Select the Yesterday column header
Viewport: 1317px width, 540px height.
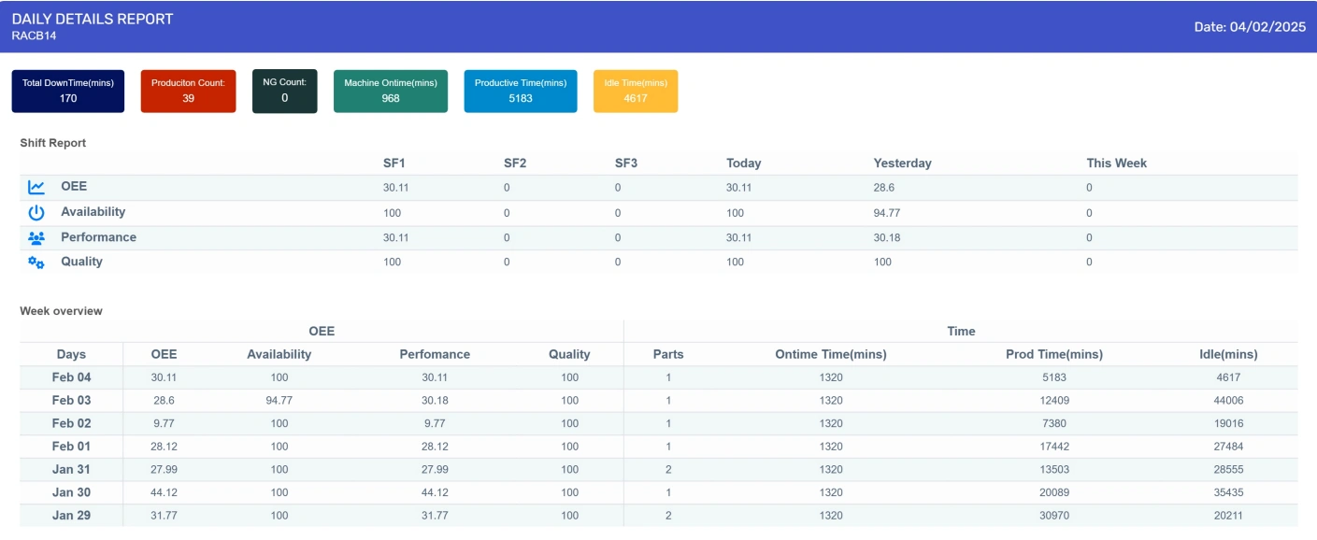tap(902, 163)
